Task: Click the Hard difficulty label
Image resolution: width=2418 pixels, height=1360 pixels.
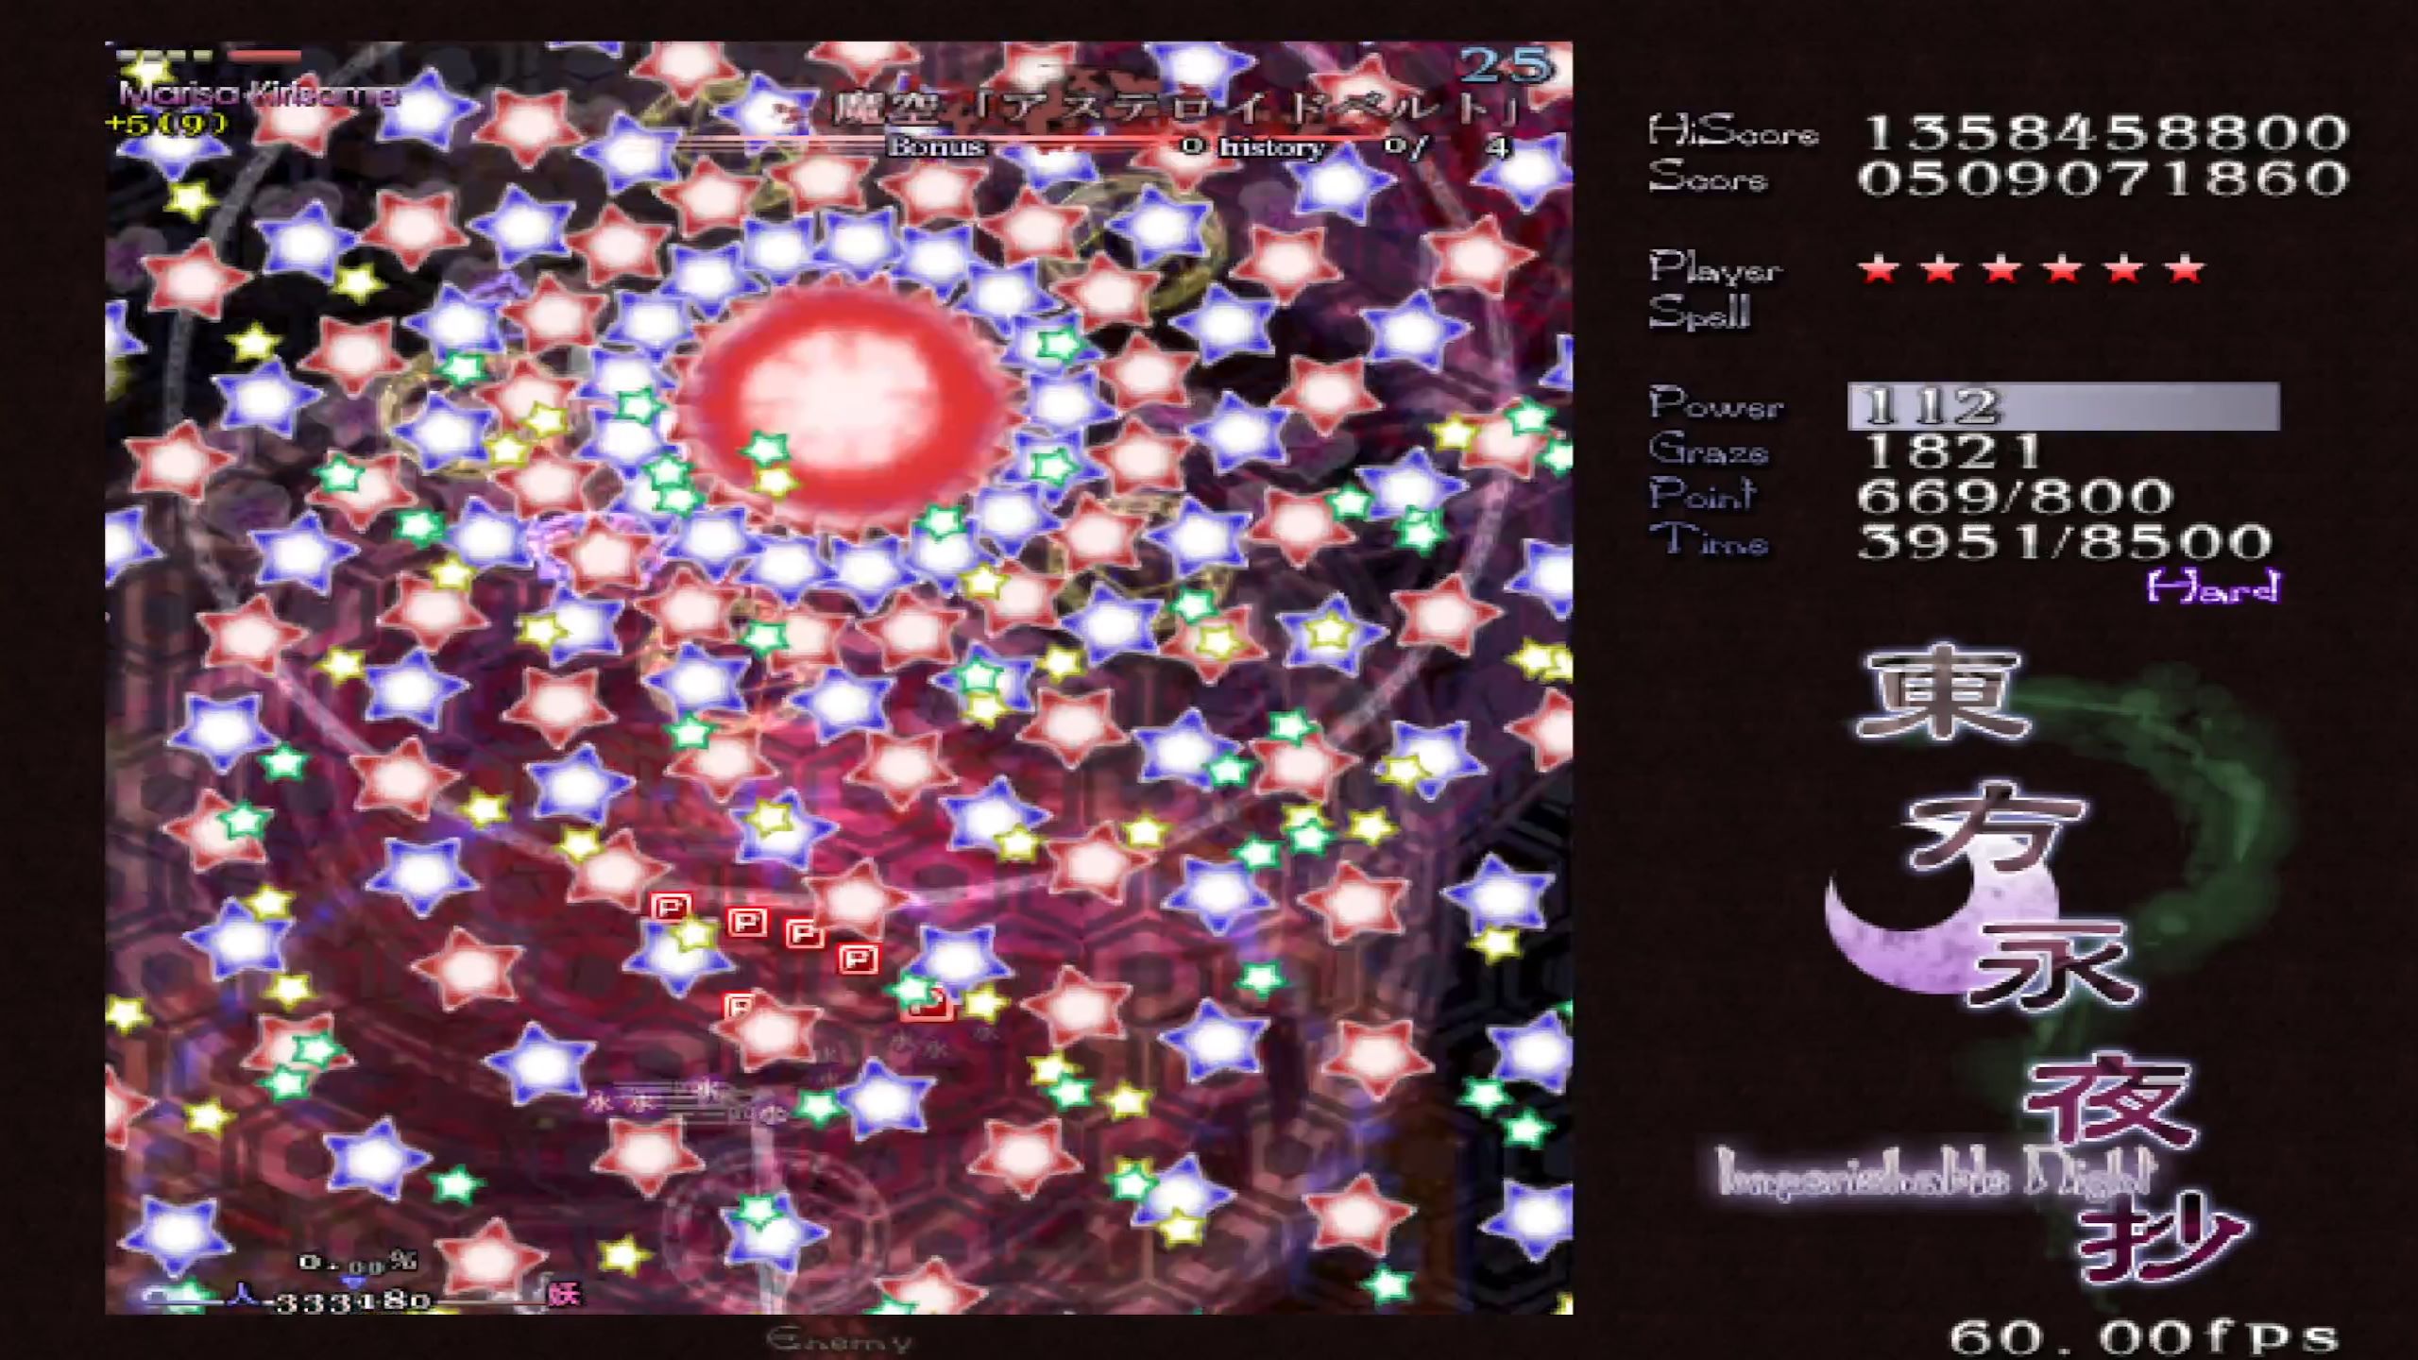Action: click(x=2212, y=587)
